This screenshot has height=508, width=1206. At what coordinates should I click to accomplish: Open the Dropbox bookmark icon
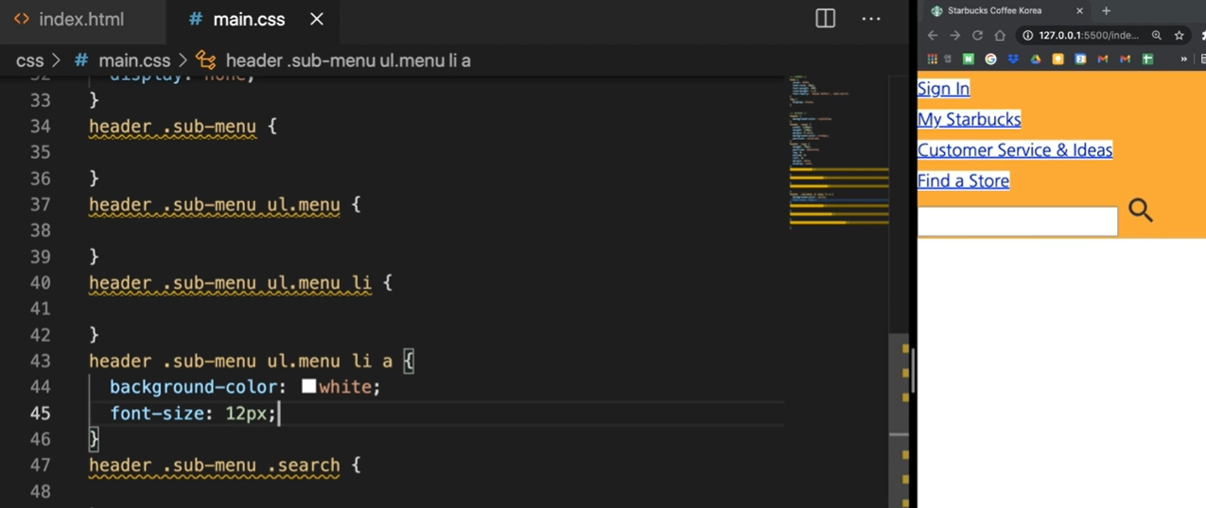(x=1013, y=59)
